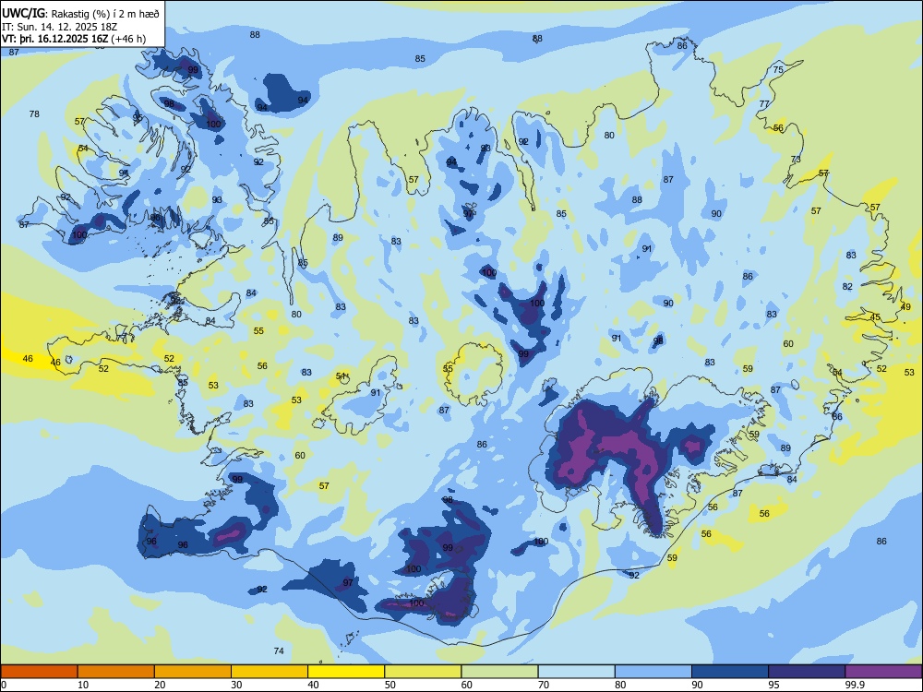
Task: Click the legend label '10'
Action: pos(83,685)
